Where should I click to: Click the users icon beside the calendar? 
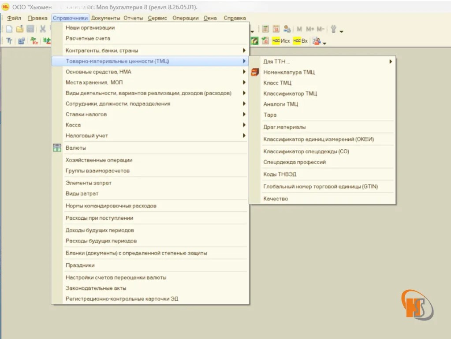click(x=287, y=29)
